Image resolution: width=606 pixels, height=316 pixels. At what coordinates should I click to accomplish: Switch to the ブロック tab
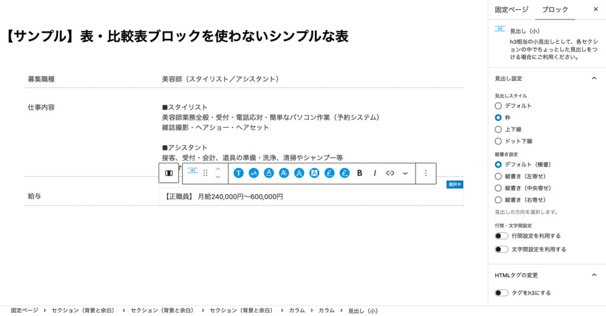click(x=555, y=9)
